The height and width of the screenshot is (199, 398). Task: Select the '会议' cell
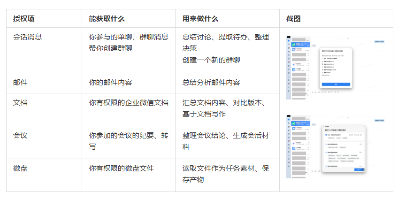(44, 142)
